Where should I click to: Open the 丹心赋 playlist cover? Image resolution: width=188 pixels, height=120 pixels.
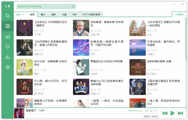click(x=24, y=87)
